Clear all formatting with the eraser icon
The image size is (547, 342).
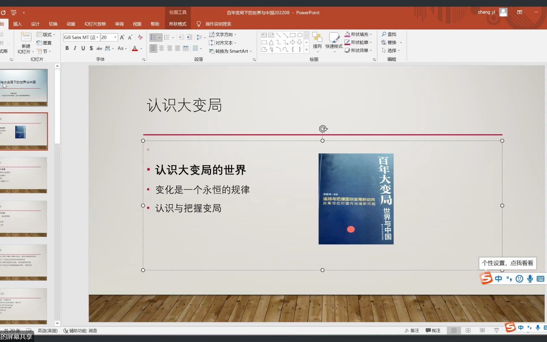(140, 37)
